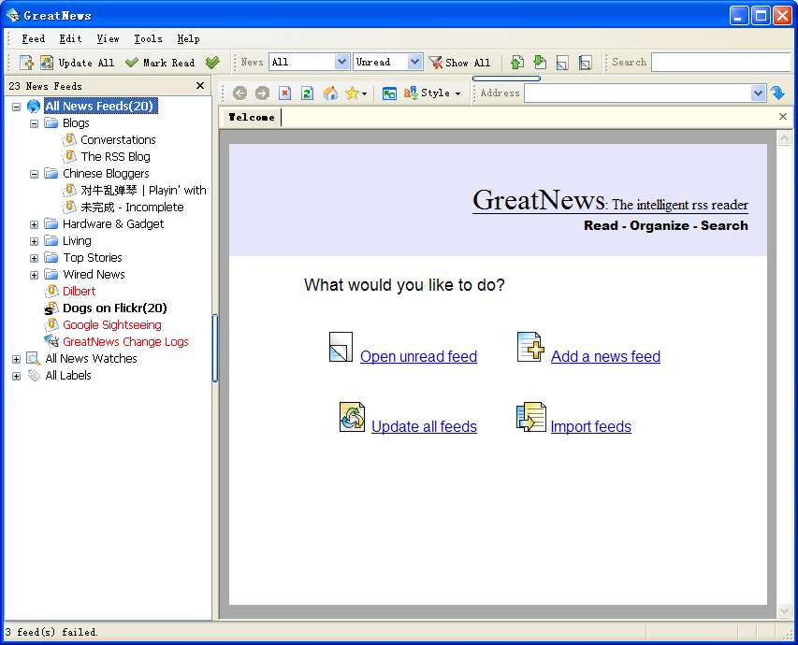Select All News Feeds(20) in tree
The image size is (798, 645).
click(x=100, y=106)
